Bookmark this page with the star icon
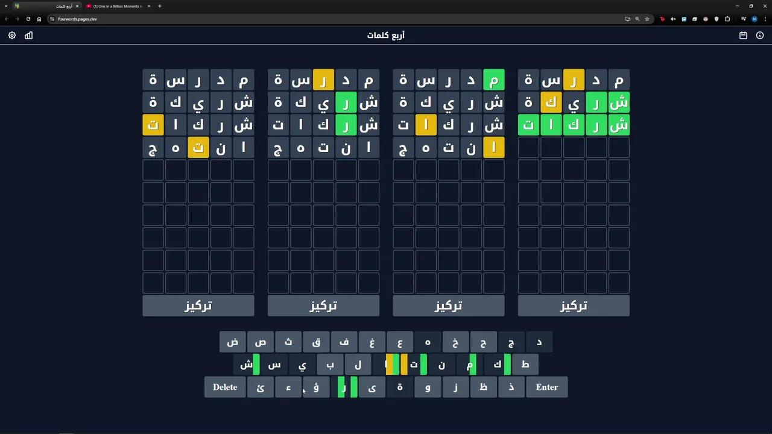 click(x=647, y=19)
